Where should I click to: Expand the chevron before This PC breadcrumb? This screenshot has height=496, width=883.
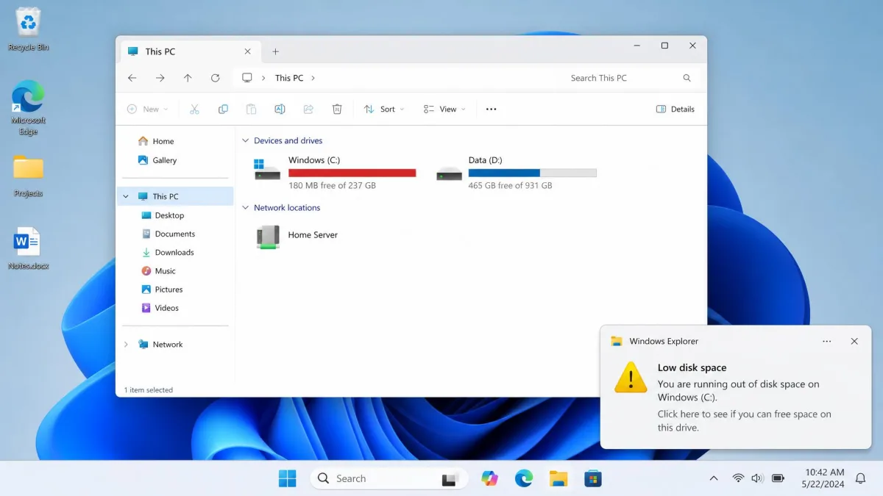point(264,78)
